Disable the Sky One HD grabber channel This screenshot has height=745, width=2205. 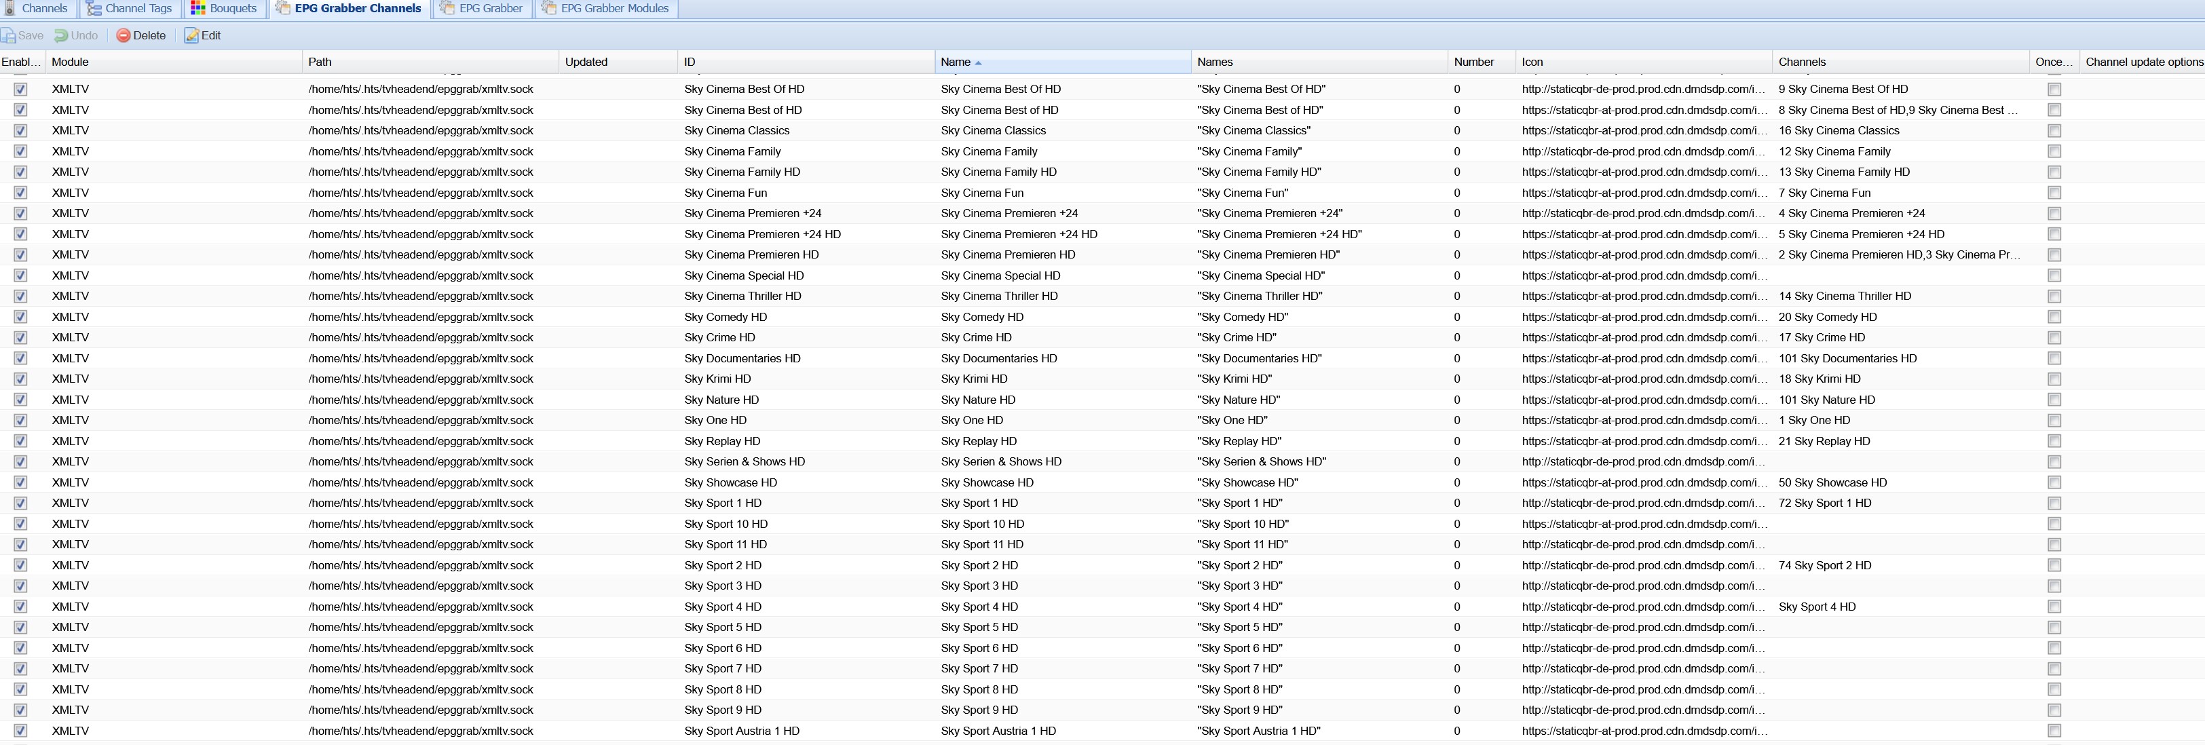tap(20, 421)
